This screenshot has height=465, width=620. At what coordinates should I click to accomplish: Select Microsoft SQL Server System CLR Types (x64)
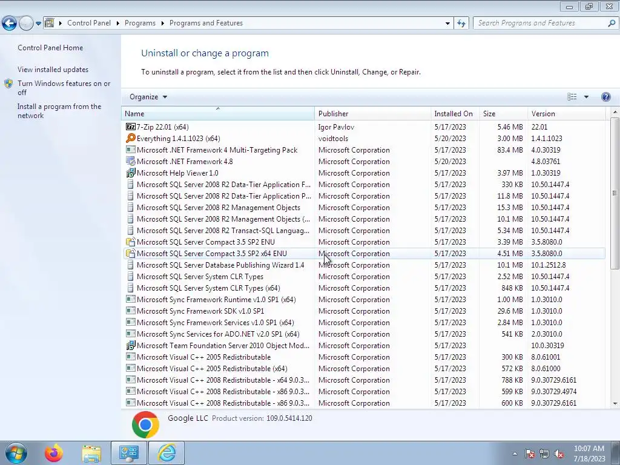pyautogui.click(x=364, y=288)
